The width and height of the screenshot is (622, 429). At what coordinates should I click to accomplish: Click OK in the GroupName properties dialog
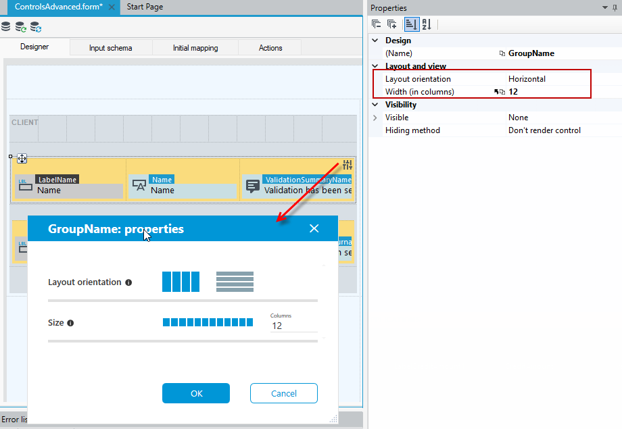pyautogui.click(x=196, y=393)
